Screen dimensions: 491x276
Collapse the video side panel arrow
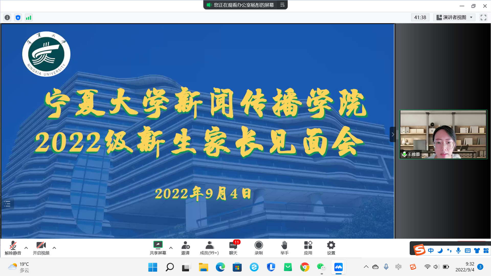coord(393,134)
